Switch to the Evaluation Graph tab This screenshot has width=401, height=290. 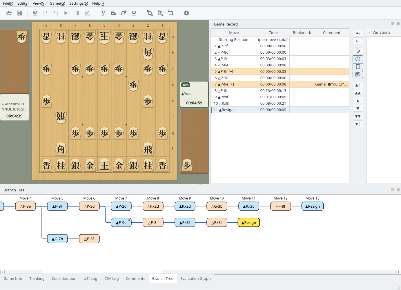click(195, 278)
